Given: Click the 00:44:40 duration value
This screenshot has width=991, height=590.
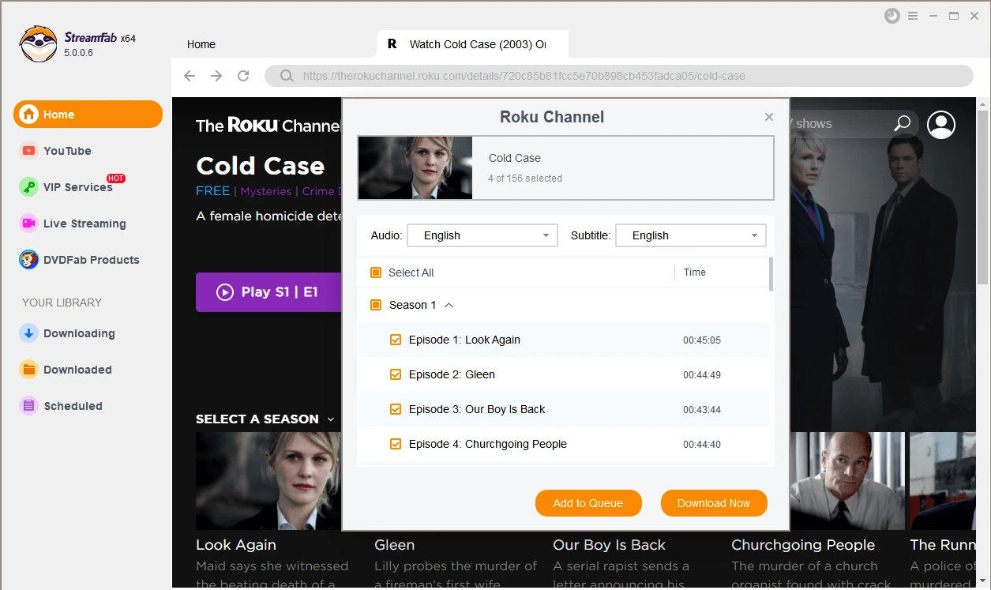Looking at the screenshot, I should coord(702,445).
